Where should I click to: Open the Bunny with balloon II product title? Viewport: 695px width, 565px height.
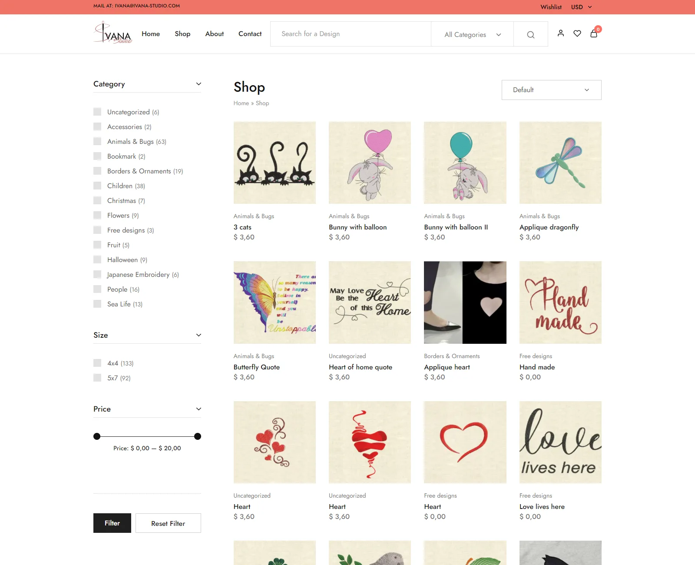pos(456,227)
